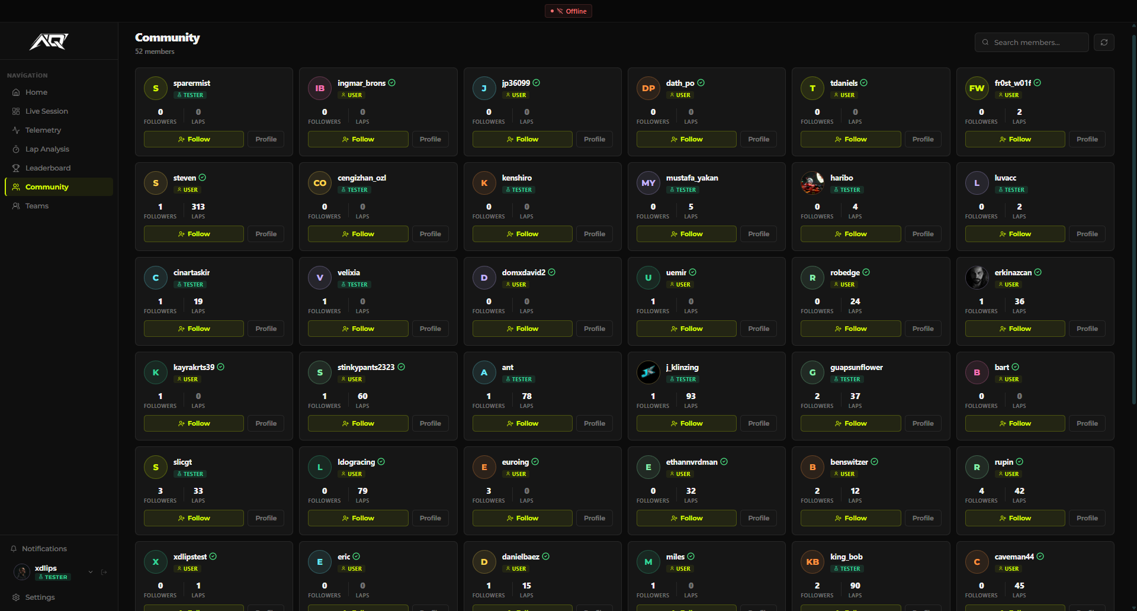This screenshot has height=611, width=1137.
Task: Navigate to Leaderboard
Action: coord(59,168)
